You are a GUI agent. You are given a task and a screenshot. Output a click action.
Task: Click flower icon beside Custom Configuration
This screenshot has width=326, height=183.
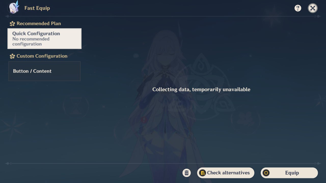coord(12,56)
